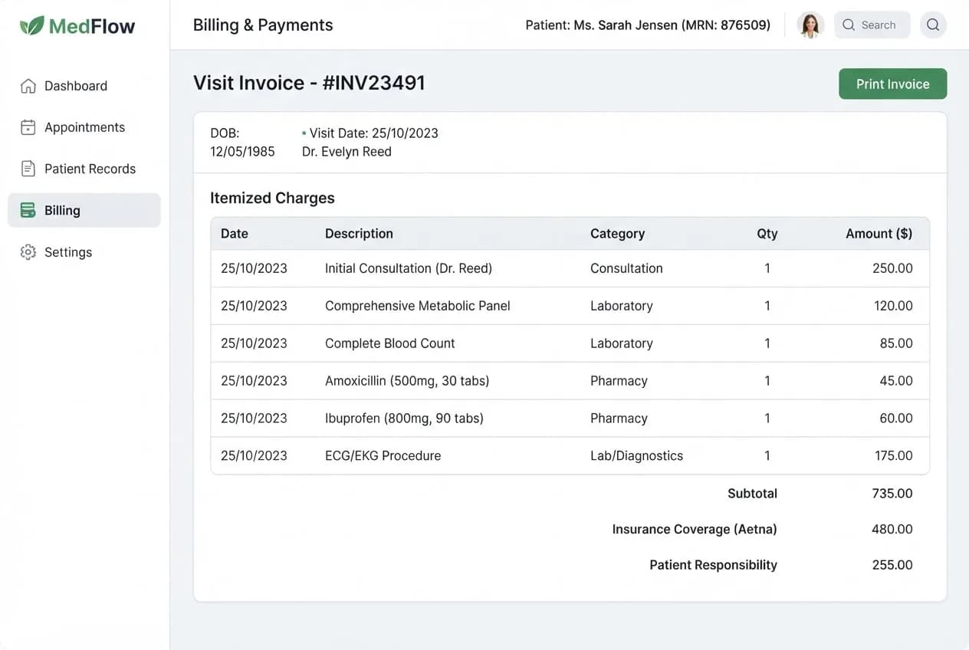This screenshot has height=650, width=969.
Task: Click the MedFlow leaf logo icon
Action: tap(32, 25)
